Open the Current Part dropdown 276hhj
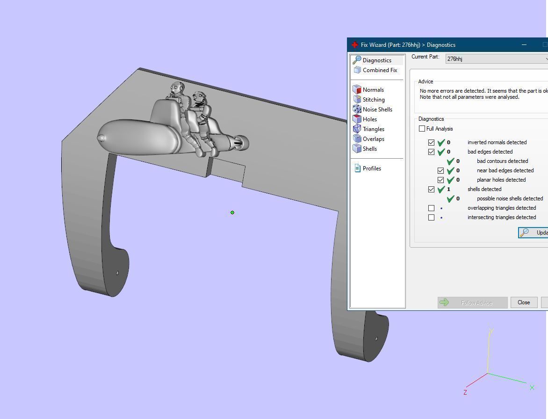The width and height of the screenshot is (548, 419). pos(497,59)
